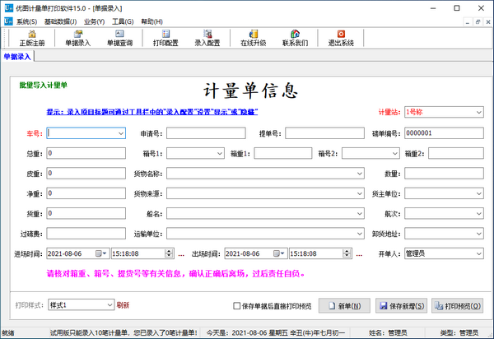This screenshot has height=339, width=494.
Task: Open 单据查询 toolbar icon
Action: coord(121,37)
